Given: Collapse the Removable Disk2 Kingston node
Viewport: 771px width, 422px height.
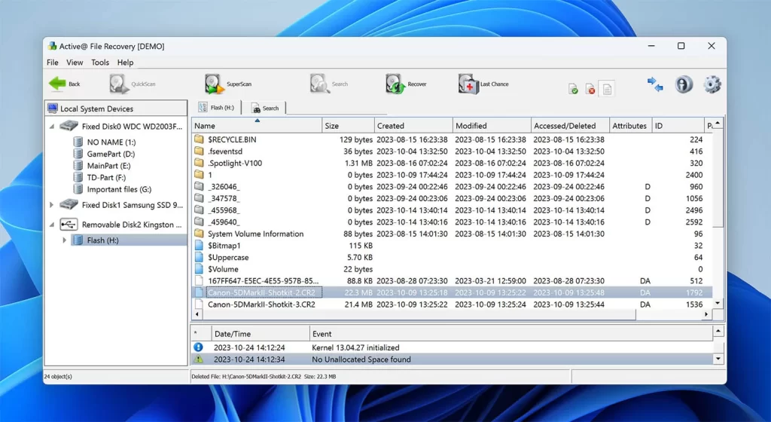Looking at the screenshot, I should pos(52,225).
